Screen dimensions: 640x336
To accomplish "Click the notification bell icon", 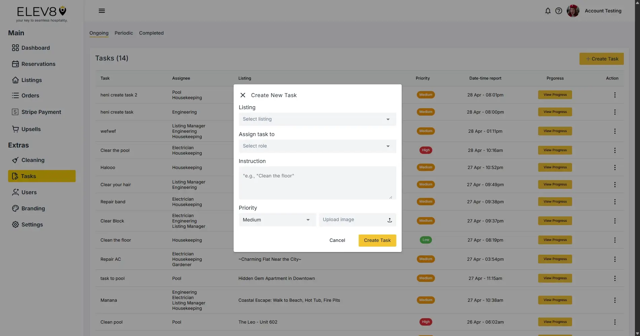I will point(548,11).
